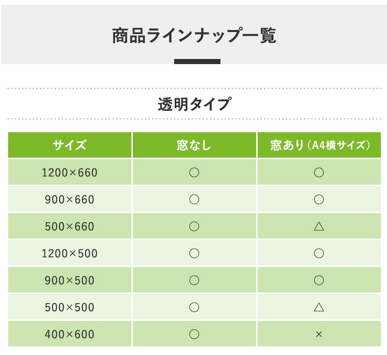Select the 1200×660 size cell
This screenshot has height=355, width=387.
click(x=70, y=172)
